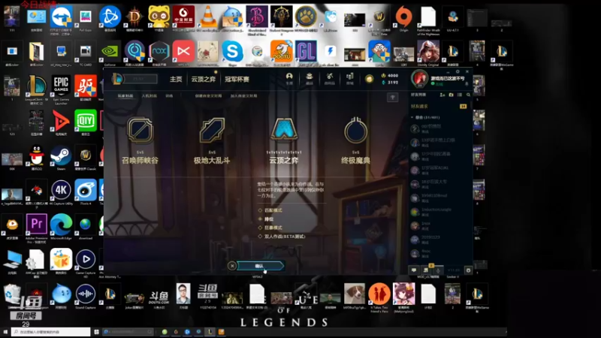Open 创建自定义对局 create custom game
This screenshot has height=338, width=601.
pyautogui.click(x=208, y=96)
